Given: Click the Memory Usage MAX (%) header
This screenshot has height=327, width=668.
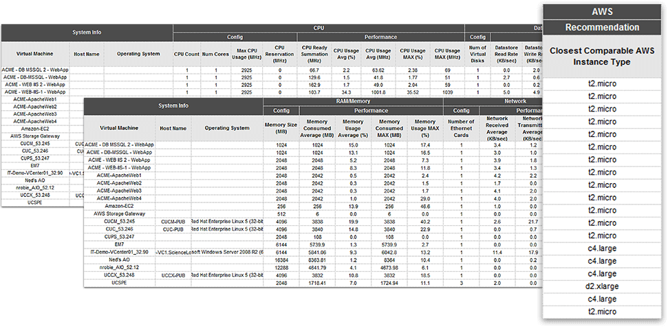Looking at the screenshot, I should pyautogui.click(x=426, y=128).
